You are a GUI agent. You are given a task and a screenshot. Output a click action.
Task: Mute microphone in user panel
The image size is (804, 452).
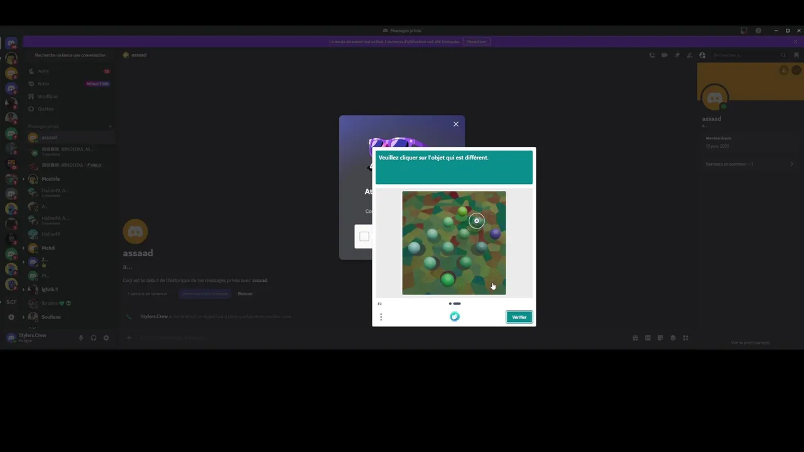pos(80,338)
